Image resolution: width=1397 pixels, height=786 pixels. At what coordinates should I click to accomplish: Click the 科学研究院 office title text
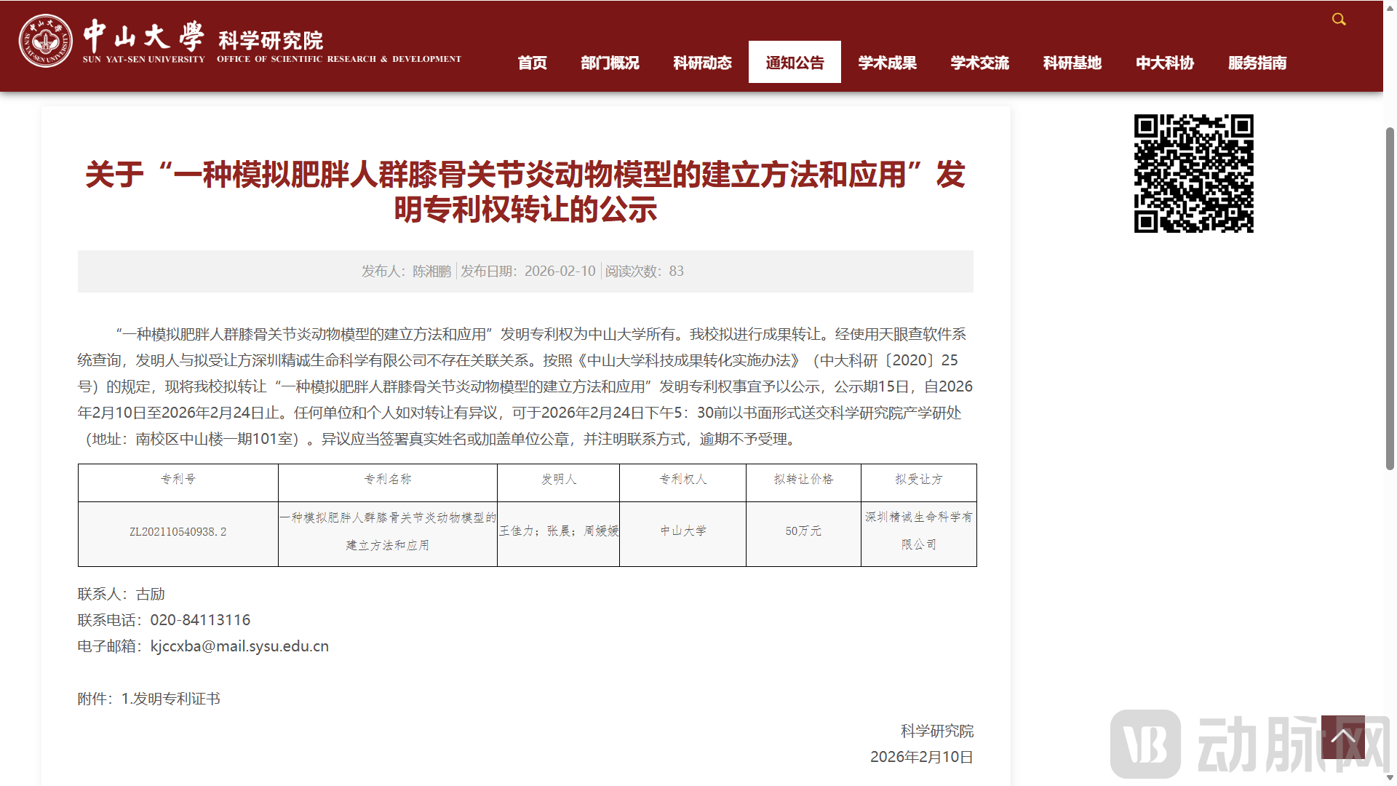pos(270,40)
